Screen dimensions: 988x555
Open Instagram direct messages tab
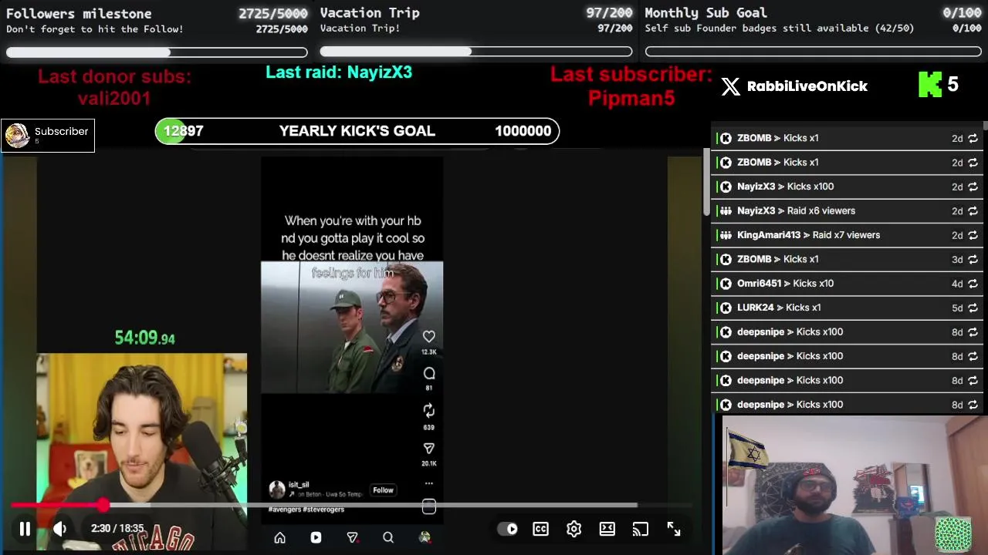tap(352, 538)
